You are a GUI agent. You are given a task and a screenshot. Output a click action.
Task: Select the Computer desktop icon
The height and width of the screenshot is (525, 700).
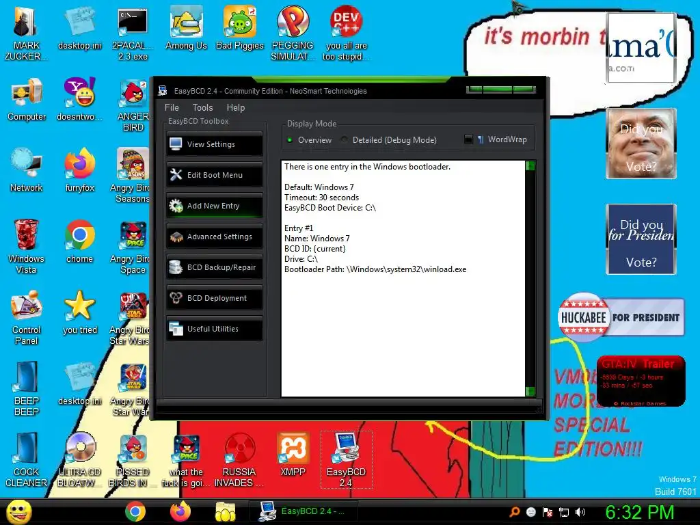tap(27, 100)
